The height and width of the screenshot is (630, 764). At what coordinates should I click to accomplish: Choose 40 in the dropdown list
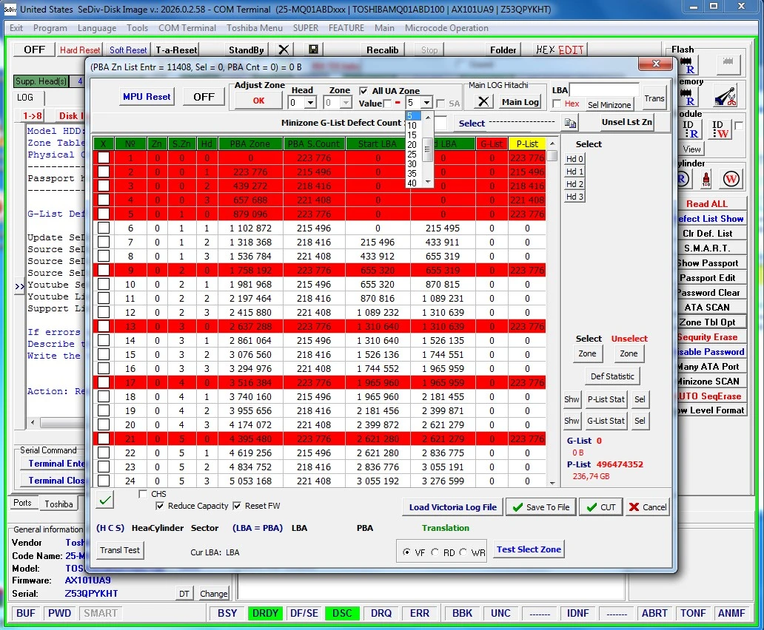(x=412, y=183)
